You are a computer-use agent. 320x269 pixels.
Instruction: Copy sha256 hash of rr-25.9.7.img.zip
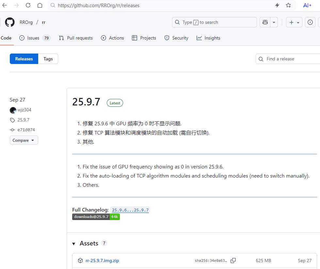pyautogui.click(x=233, y=261)
